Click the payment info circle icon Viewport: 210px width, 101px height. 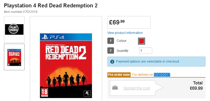(112, 62)
